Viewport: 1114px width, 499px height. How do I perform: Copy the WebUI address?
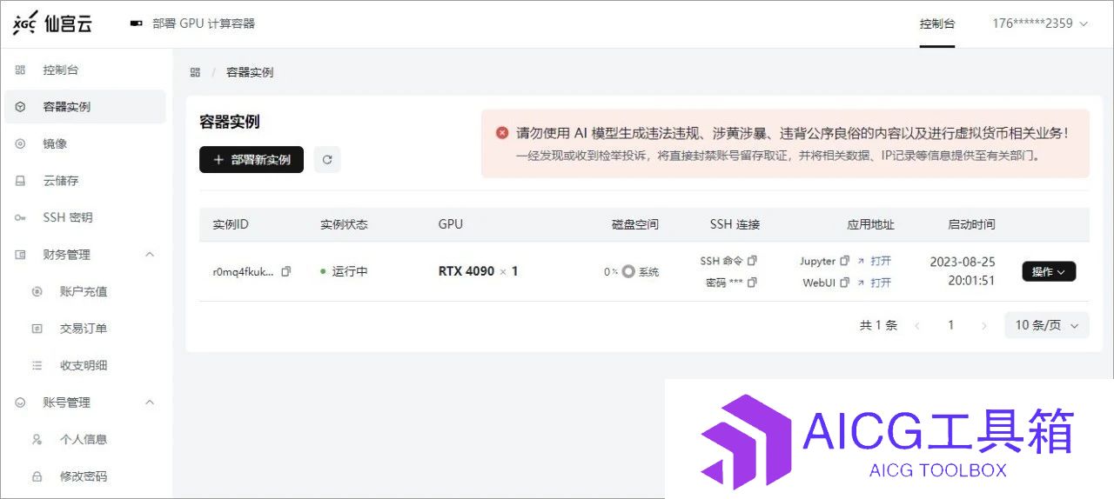tap(844, 283)
